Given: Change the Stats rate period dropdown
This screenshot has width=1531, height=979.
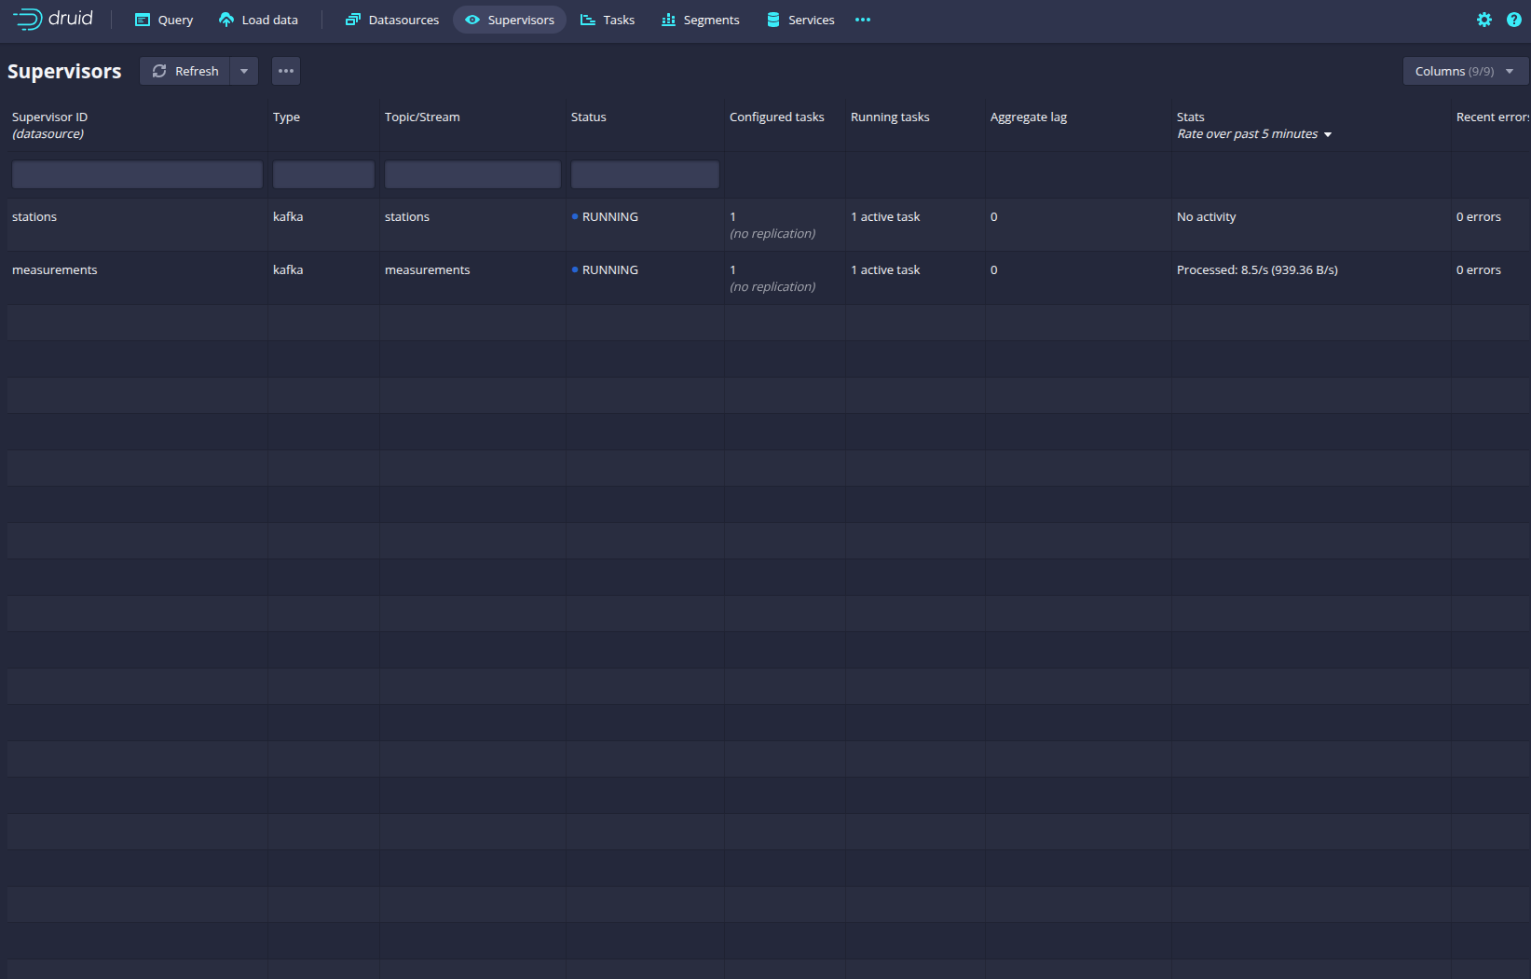Looking at the screenshot, I should 1254,134.
